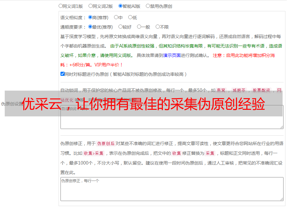Set 语义相似度 to 高(推荐)

tap(90, 17)
